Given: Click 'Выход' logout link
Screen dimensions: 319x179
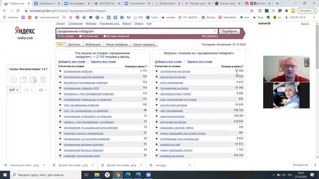Looking at the screenshot, I should pos(305,23).
